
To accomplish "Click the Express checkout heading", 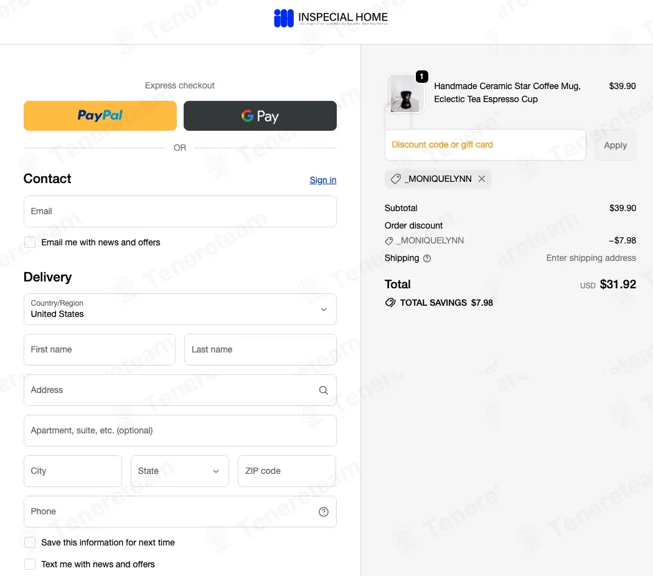I will [x=179, y=85].
